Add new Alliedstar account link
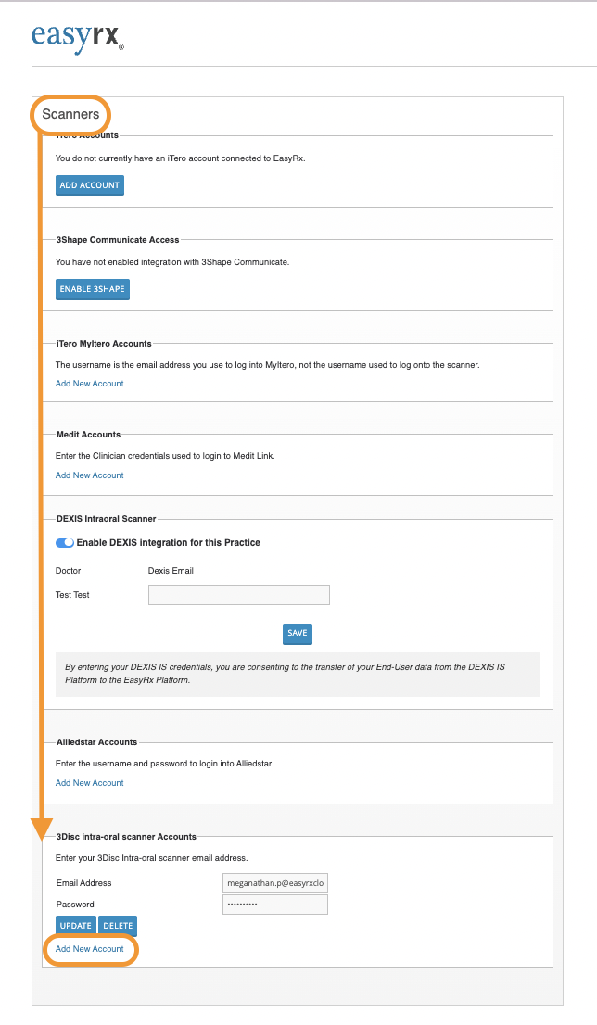The height and width of the screenshot is (1025, 597). tap(90, 783)
